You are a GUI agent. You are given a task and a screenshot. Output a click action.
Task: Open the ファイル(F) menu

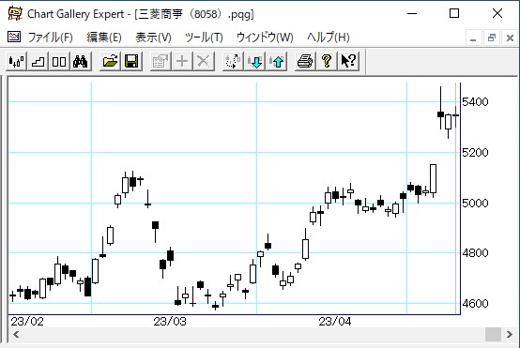click(50, 38)
